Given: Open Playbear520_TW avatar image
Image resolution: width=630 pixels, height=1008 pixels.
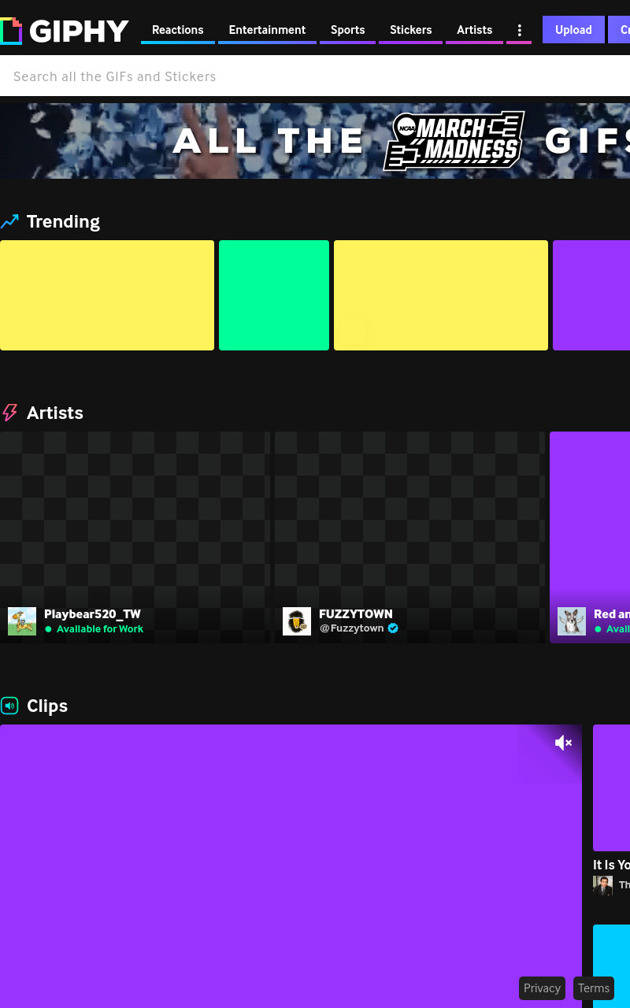Looking at the screenshot, I should tap(22, 621).
